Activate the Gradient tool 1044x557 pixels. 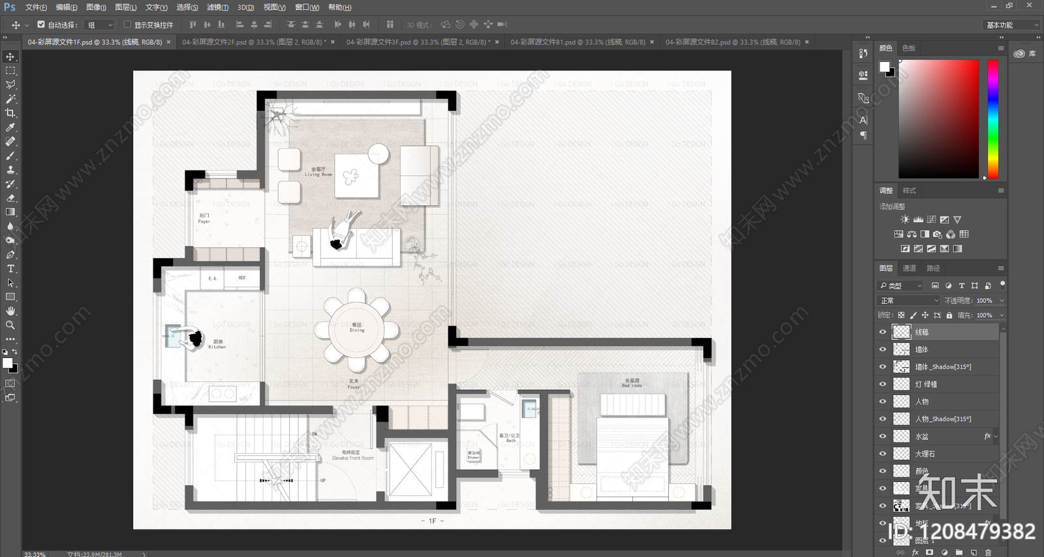pos(10,212)
